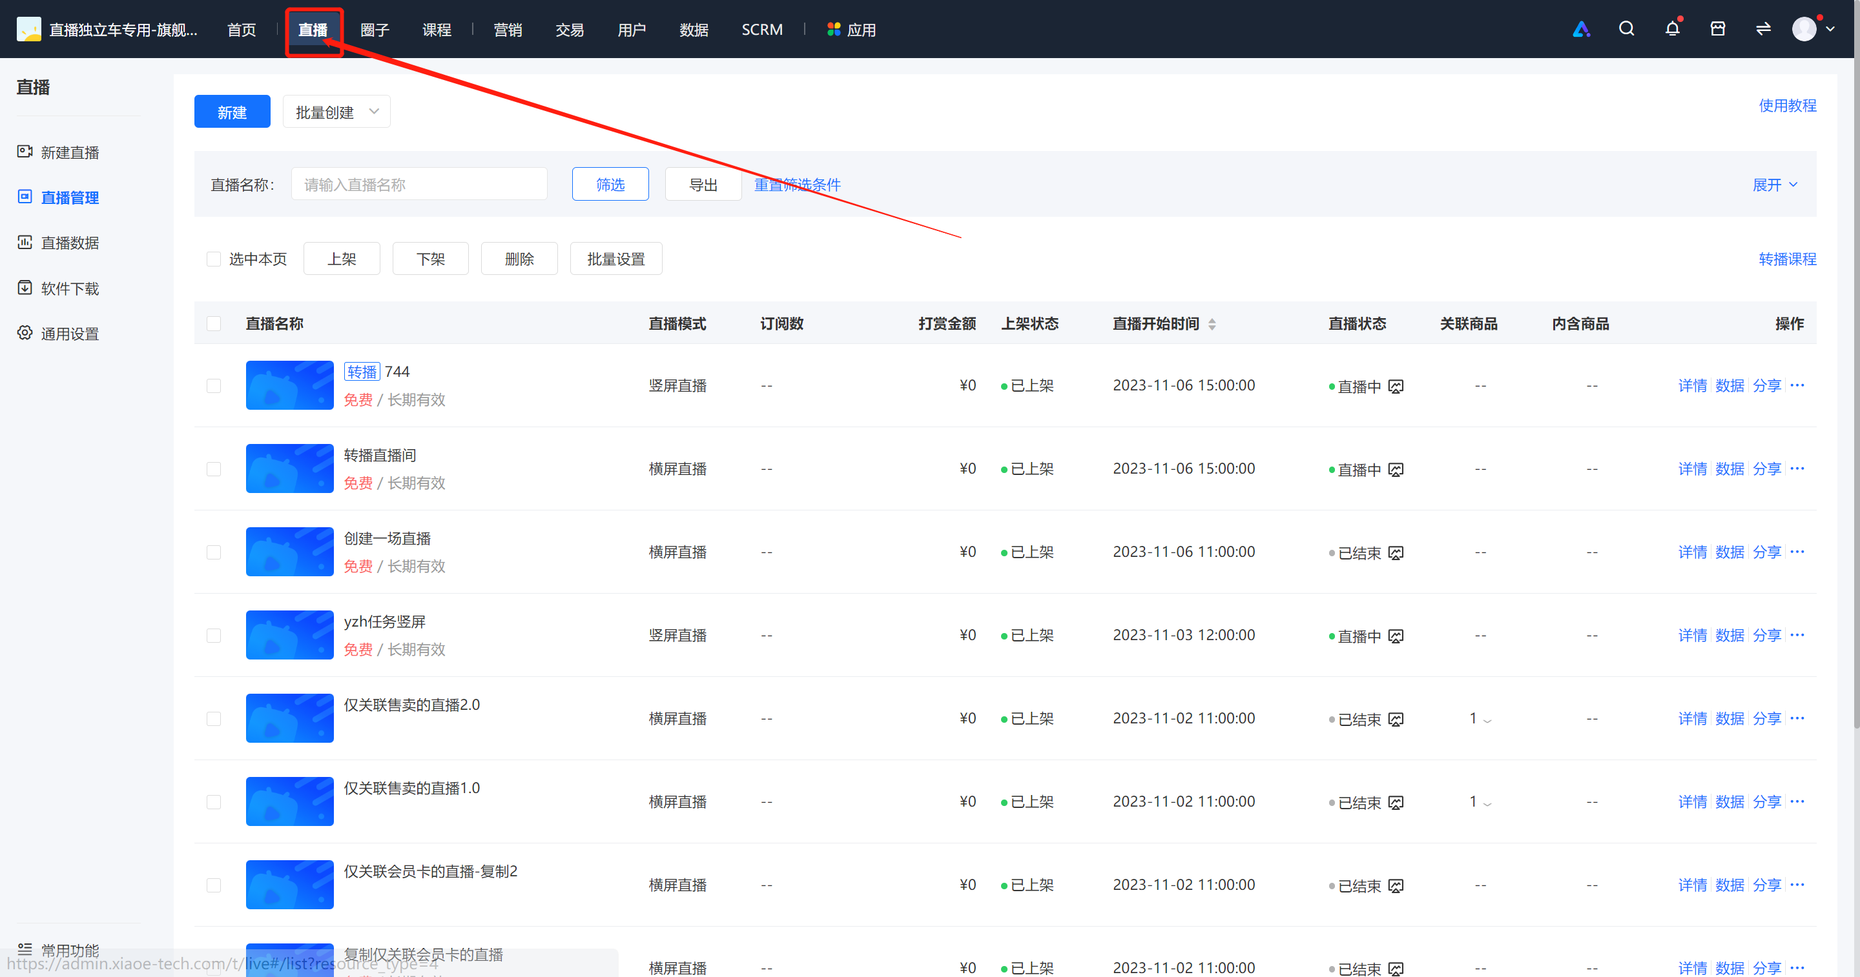
Task: Click the 批量设置 button
Action: click(616, 258)
